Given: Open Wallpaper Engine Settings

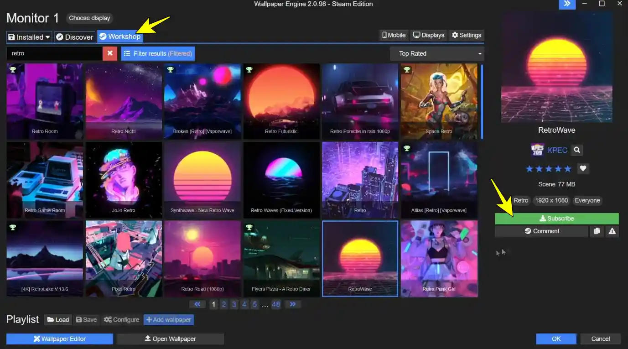Looking at the screenshot, I should click(x=466, y=35).
